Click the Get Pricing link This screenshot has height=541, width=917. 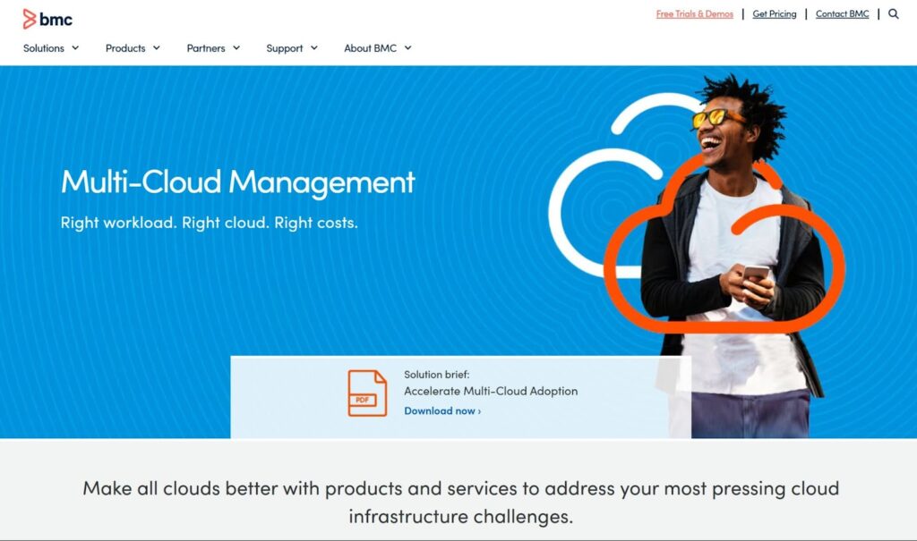click(774, 14)
